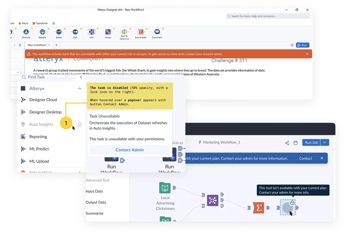The height and width of the screenshot is (234, 346).
Task: Pick the Comment tool icon
Action: tap(157, 32)
